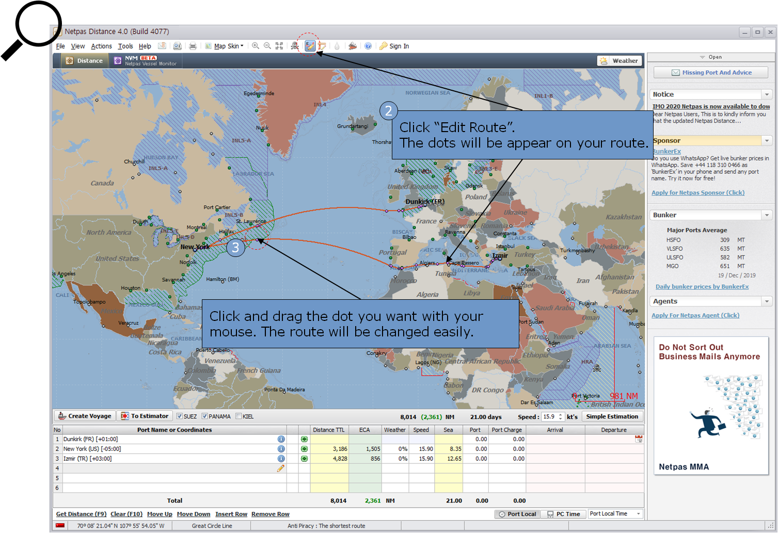
Task: Open Apply for Netpas Sponsor link
Action: coord(698,192)
